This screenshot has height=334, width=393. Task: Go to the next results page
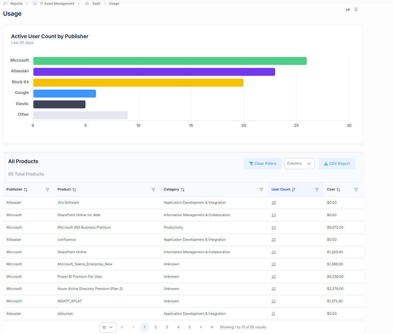pos(201,327)
